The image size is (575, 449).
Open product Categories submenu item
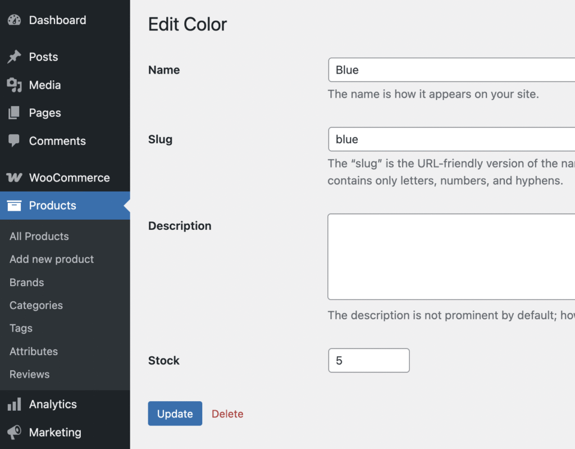[x=36, y=306]
